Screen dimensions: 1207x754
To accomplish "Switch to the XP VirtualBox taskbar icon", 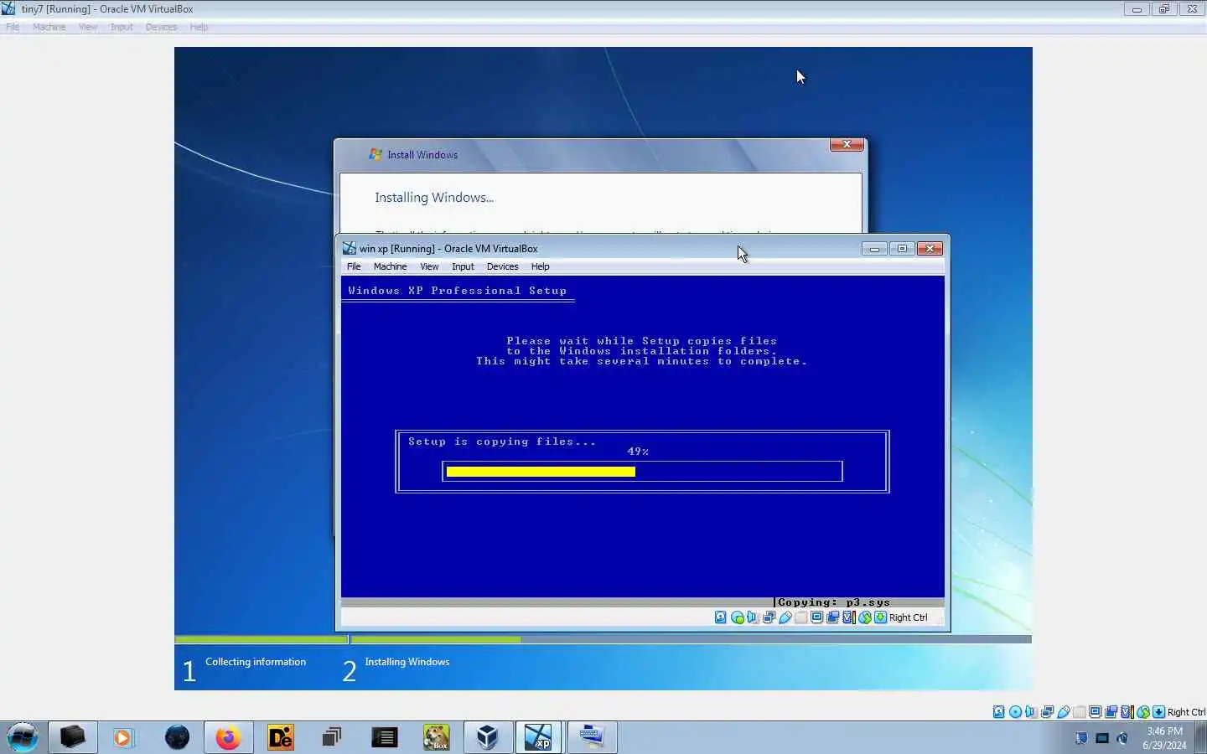I will coord(538,737).
